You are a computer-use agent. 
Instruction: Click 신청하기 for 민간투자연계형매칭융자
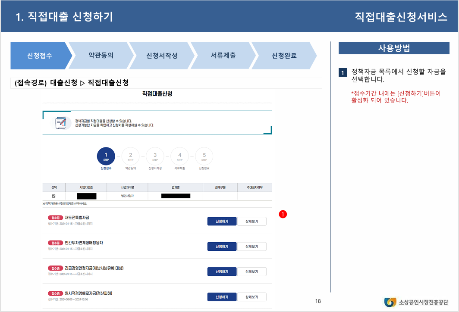[x=222, y=246]
